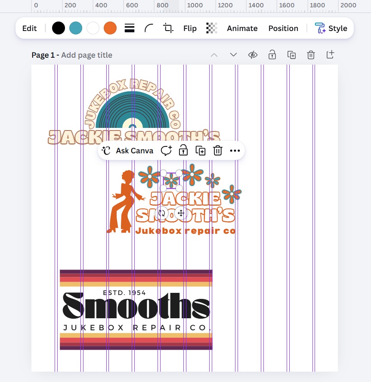
Task: Select the bottom striped retro banner
Action: coord(136,342)
